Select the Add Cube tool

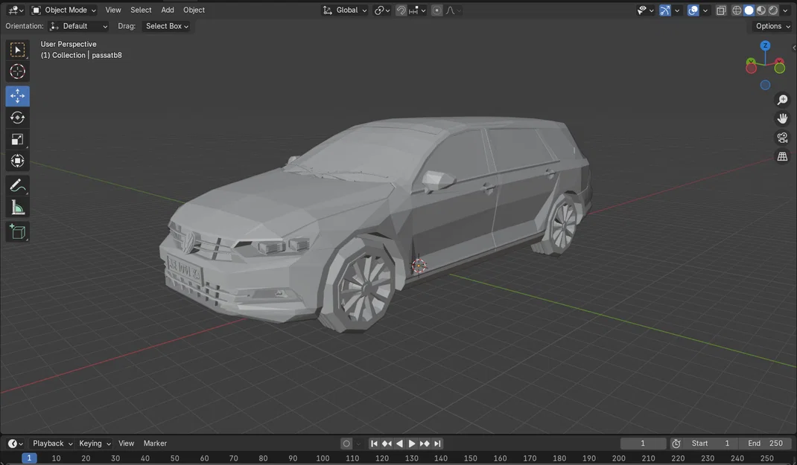(x=17, y=231)
